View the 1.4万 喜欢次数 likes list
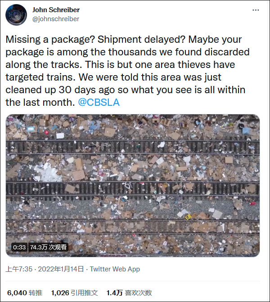 [x=129, y=293]
